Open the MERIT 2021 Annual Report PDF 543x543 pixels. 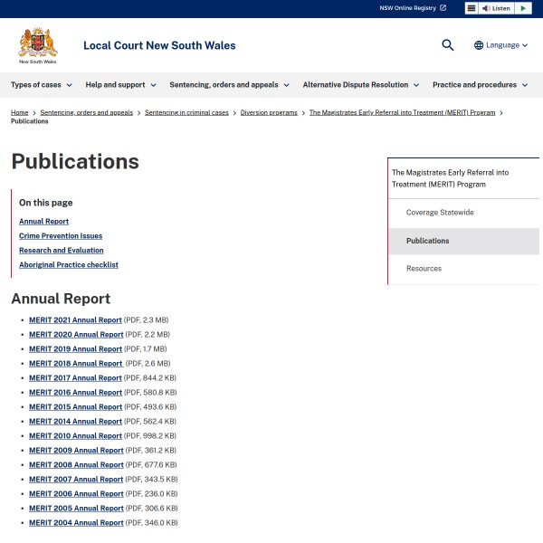[x=75, y=320]
